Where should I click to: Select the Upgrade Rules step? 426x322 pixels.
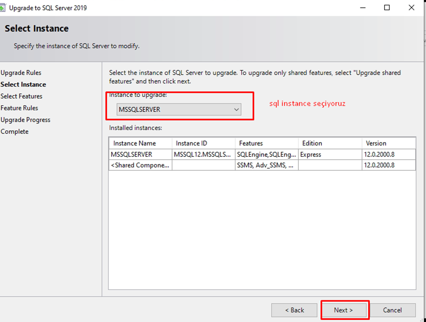pyautogui.click(x=21, y=73)
